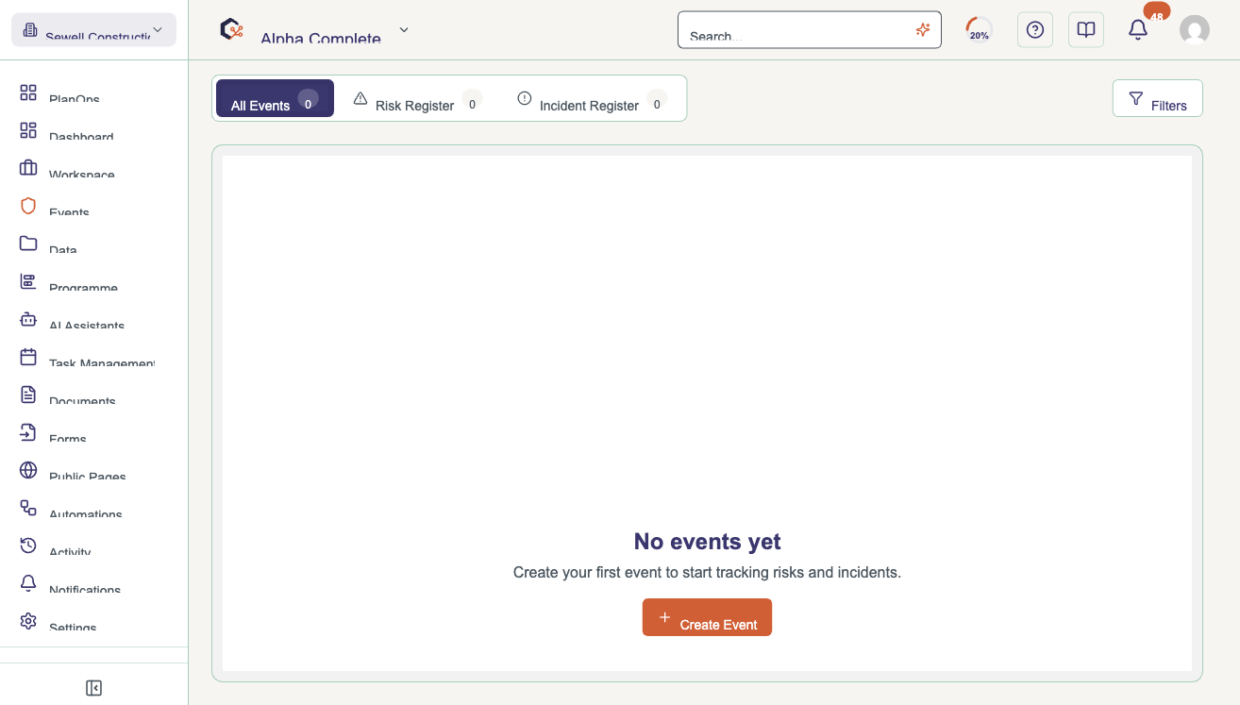Click the Alpha Complete project logo
The height and width of the screenshot is (705, 1240).
point(231,29)
